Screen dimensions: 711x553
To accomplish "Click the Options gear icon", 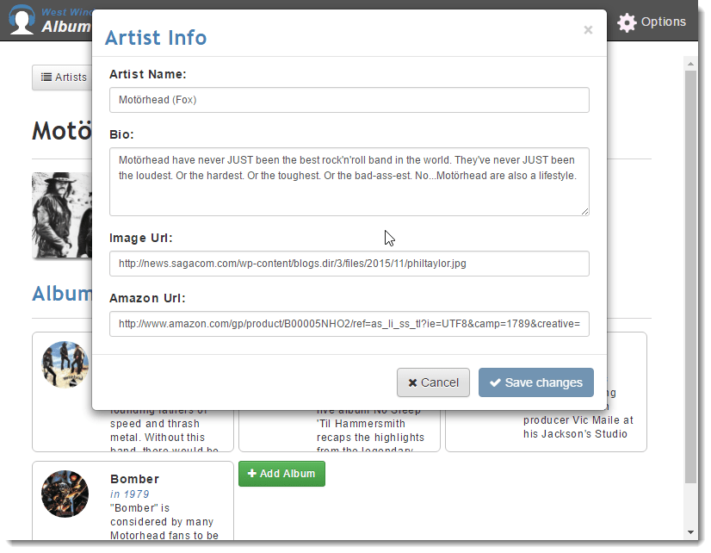I will click(628, 22).
